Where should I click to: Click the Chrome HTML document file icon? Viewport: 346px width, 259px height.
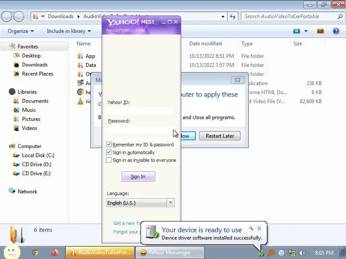[x=80, y=92]
